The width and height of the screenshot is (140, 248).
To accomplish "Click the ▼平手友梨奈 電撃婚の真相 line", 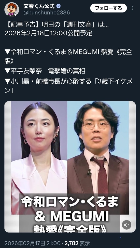I will pos(45,71).
